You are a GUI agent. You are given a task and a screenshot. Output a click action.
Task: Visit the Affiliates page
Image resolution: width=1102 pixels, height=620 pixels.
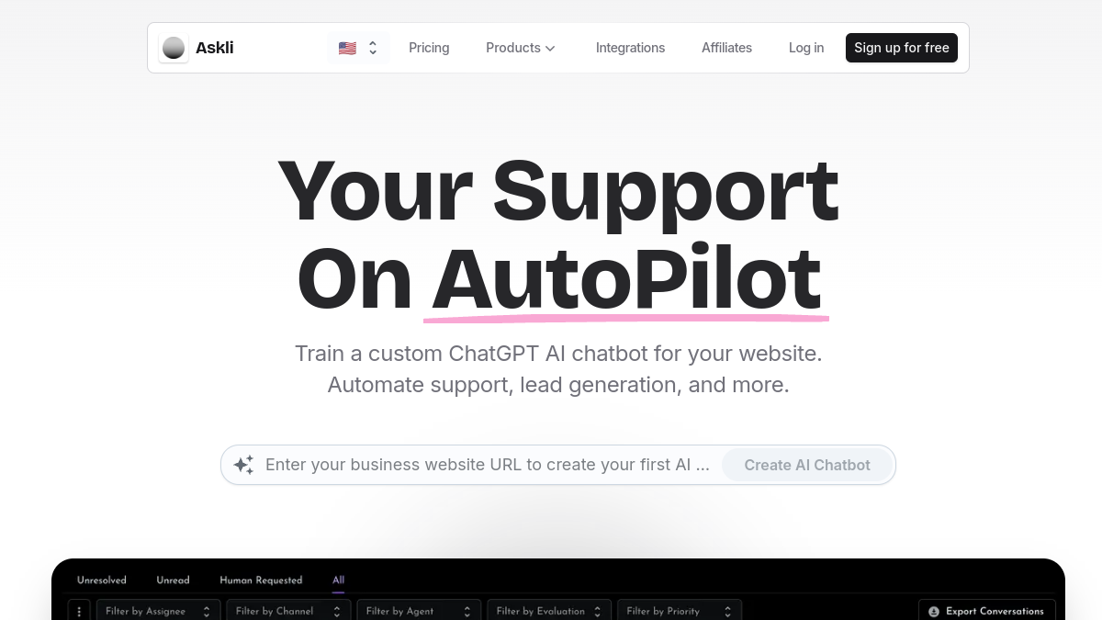point(726,48)
